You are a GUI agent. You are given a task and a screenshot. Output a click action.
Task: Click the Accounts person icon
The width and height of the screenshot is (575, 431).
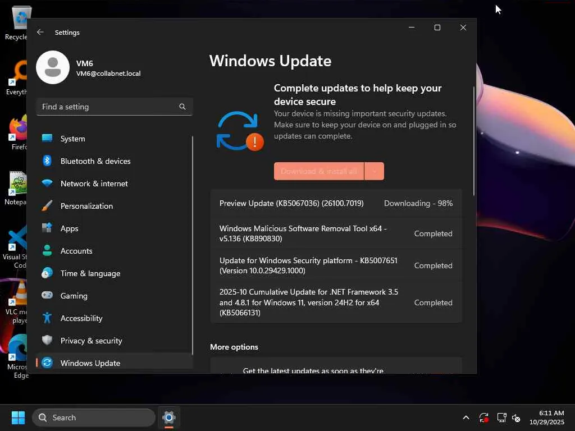point(47,250)
